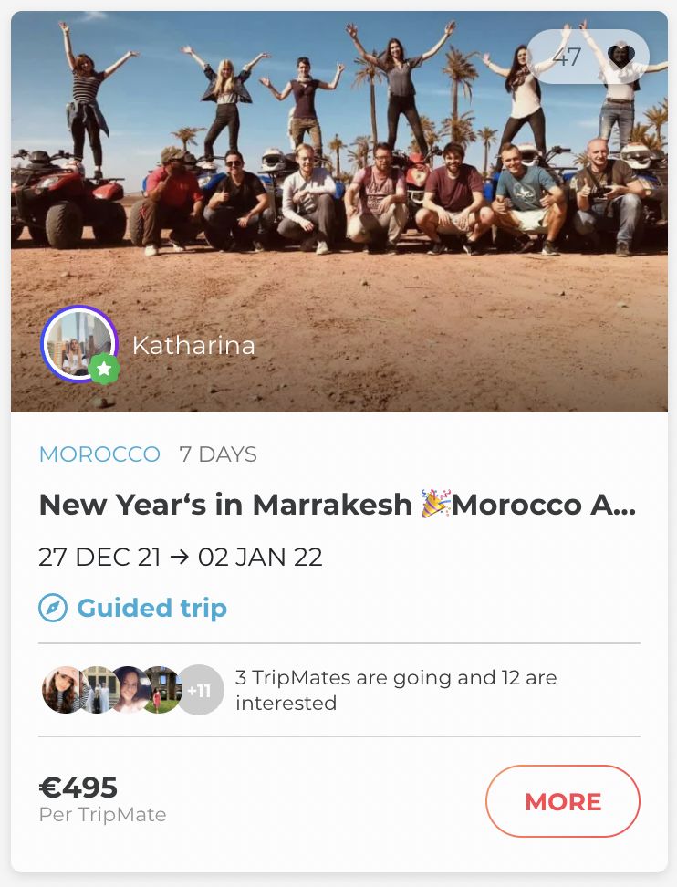
Task: Like the trip with the heart icon
Action: 621,57
